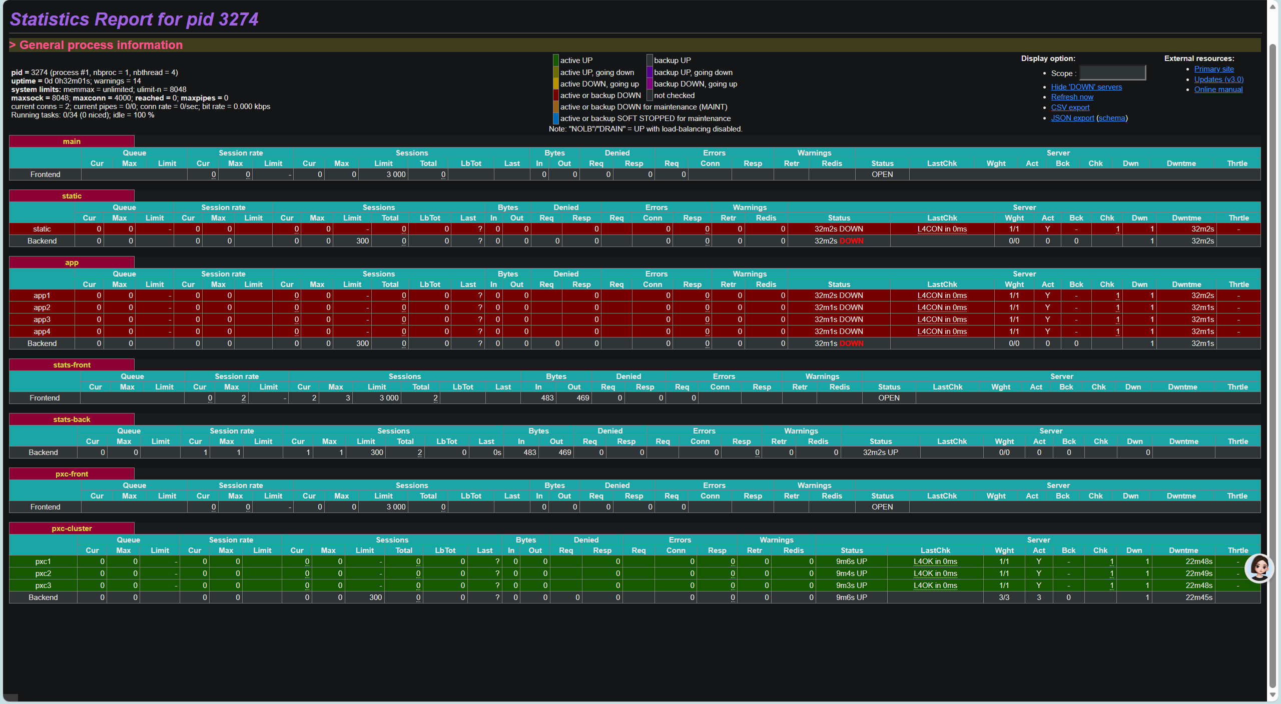Click the vertical scrollbar down arrow

1273,695
